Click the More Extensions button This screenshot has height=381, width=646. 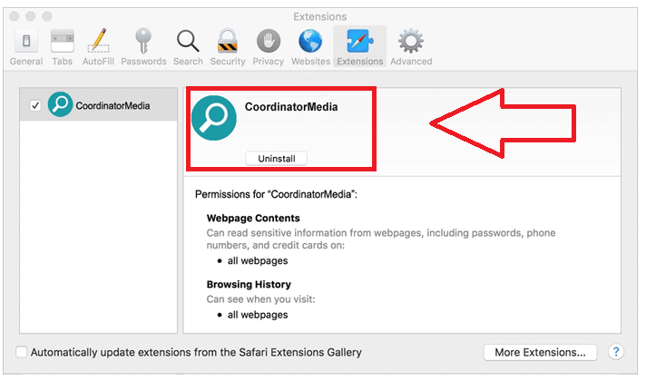[x=540, y=352]
